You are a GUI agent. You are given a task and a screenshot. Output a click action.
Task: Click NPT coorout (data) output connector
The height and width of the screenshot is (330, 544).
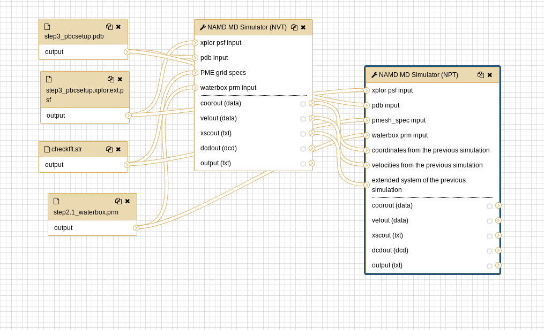[498, 205]
